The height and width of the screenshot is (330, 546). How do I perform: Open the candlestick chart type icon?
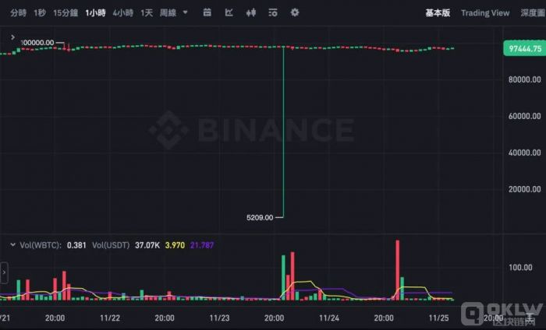(x=250, y=12)
